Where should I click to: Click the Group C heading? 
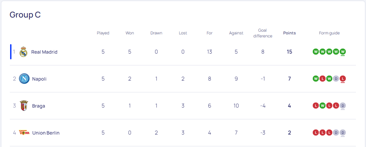click(x=25, y=15)
